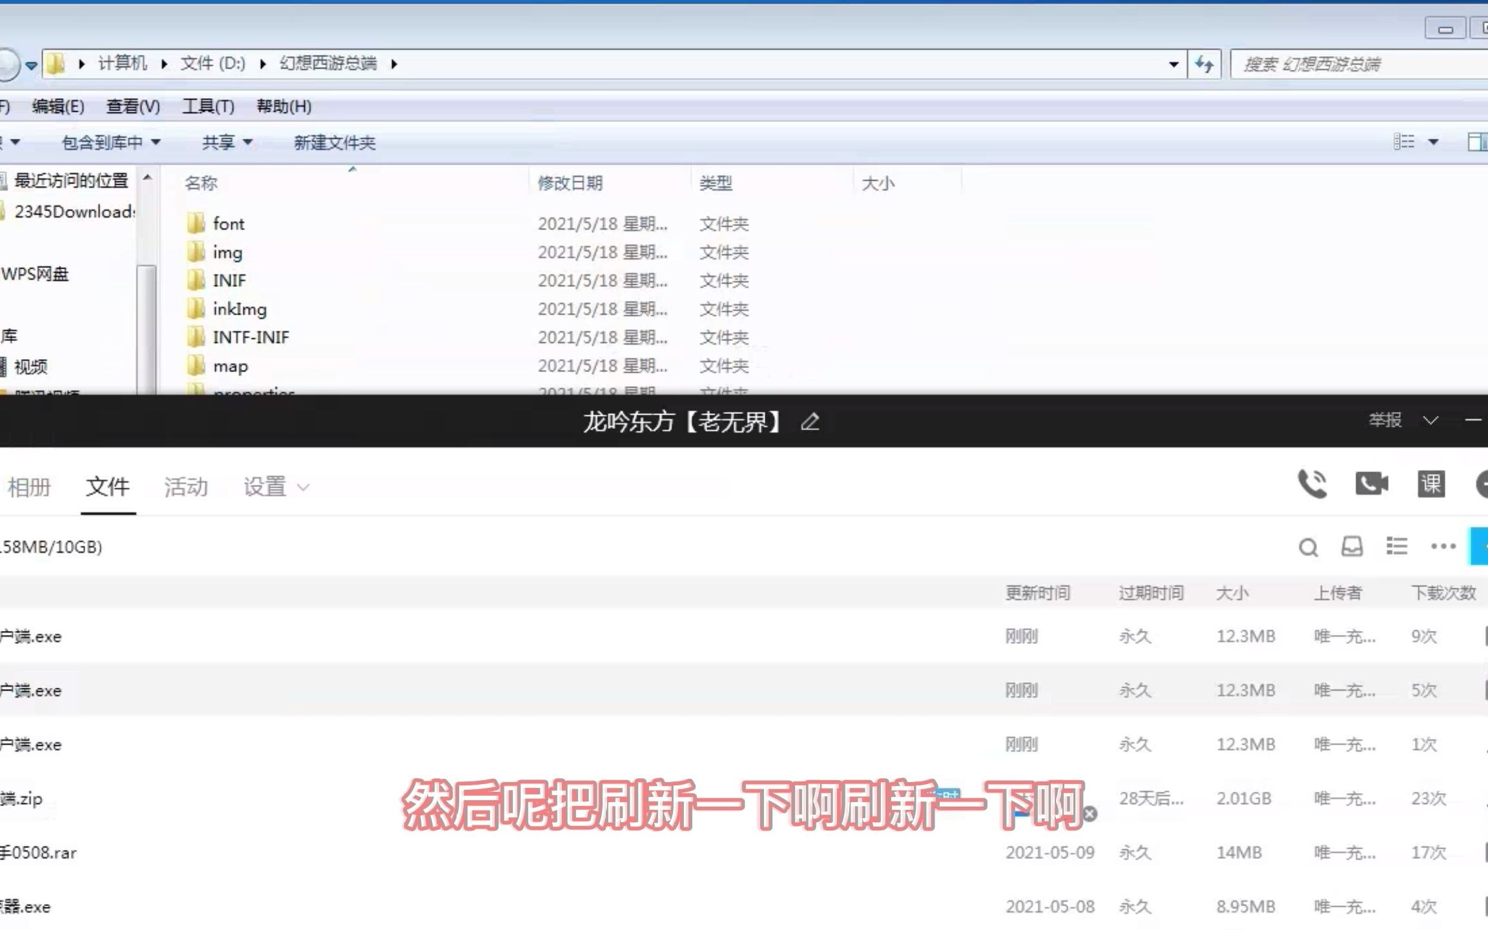Viewport: 1488px width, 930px height.
Task: Expand 幻想西游总端 breadcrumb arrow
Action: (393, 63)
